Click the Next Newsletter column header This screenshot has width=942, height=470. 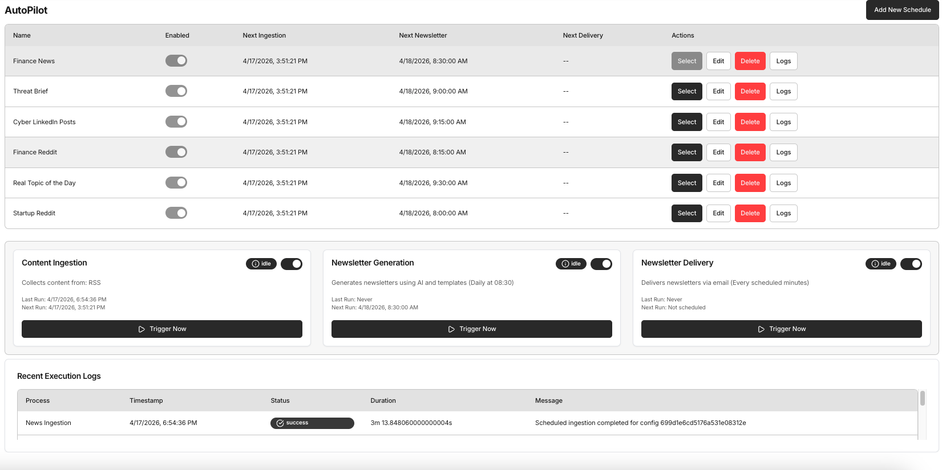423,35
